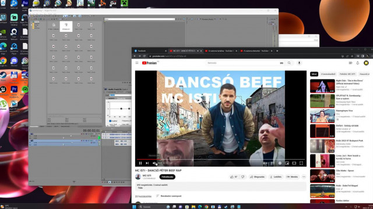Image resolution: width=373 pixels, height=209 pixels.
Task: Open YouTube guide hamburger menu
Action: [x=137, y=63]
